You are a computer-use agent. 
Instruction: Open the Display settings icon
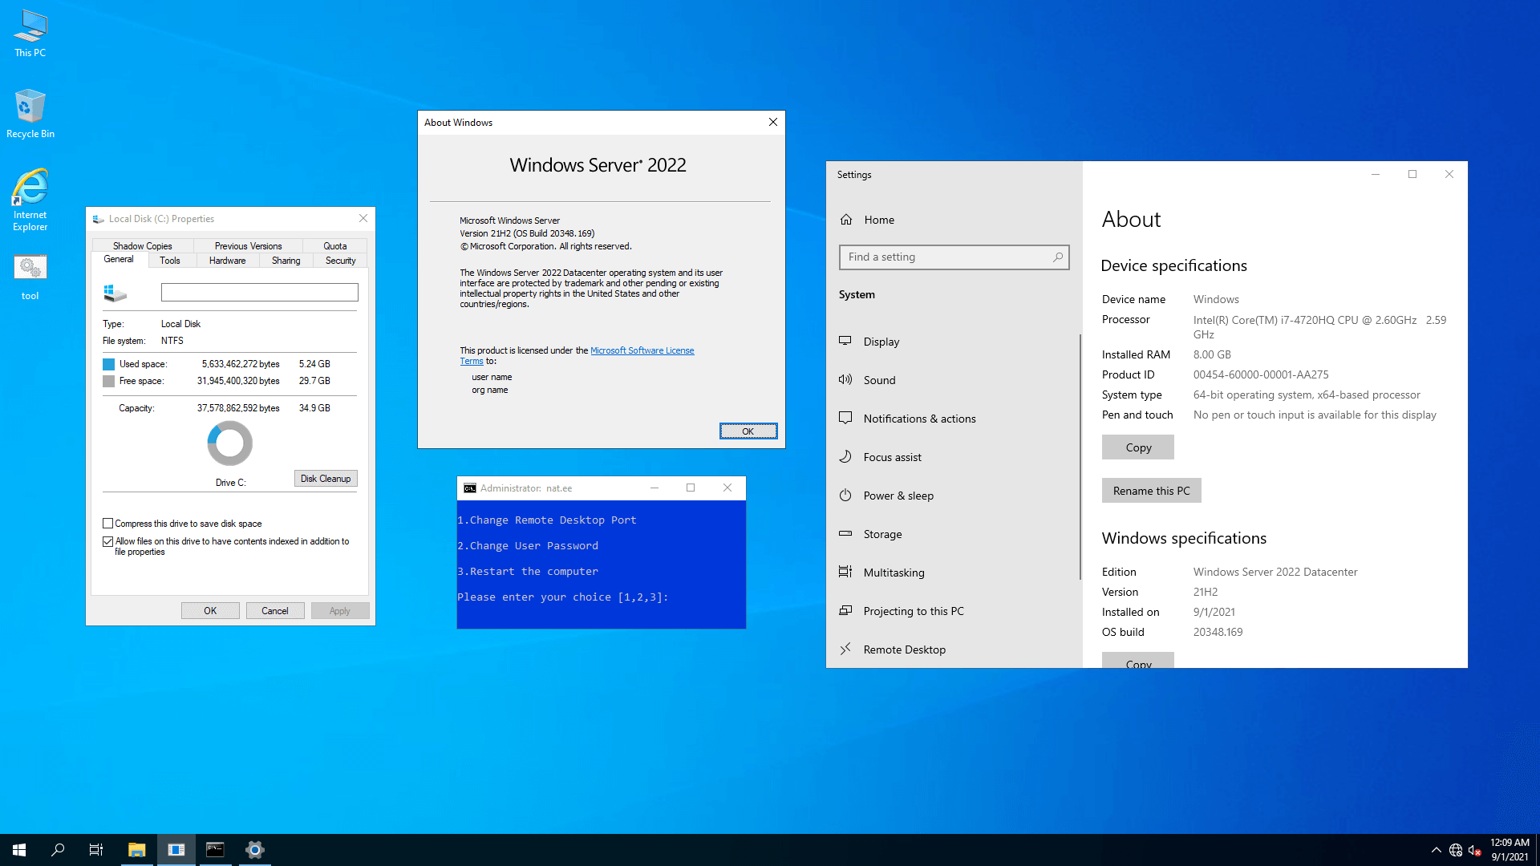point(845,341)
